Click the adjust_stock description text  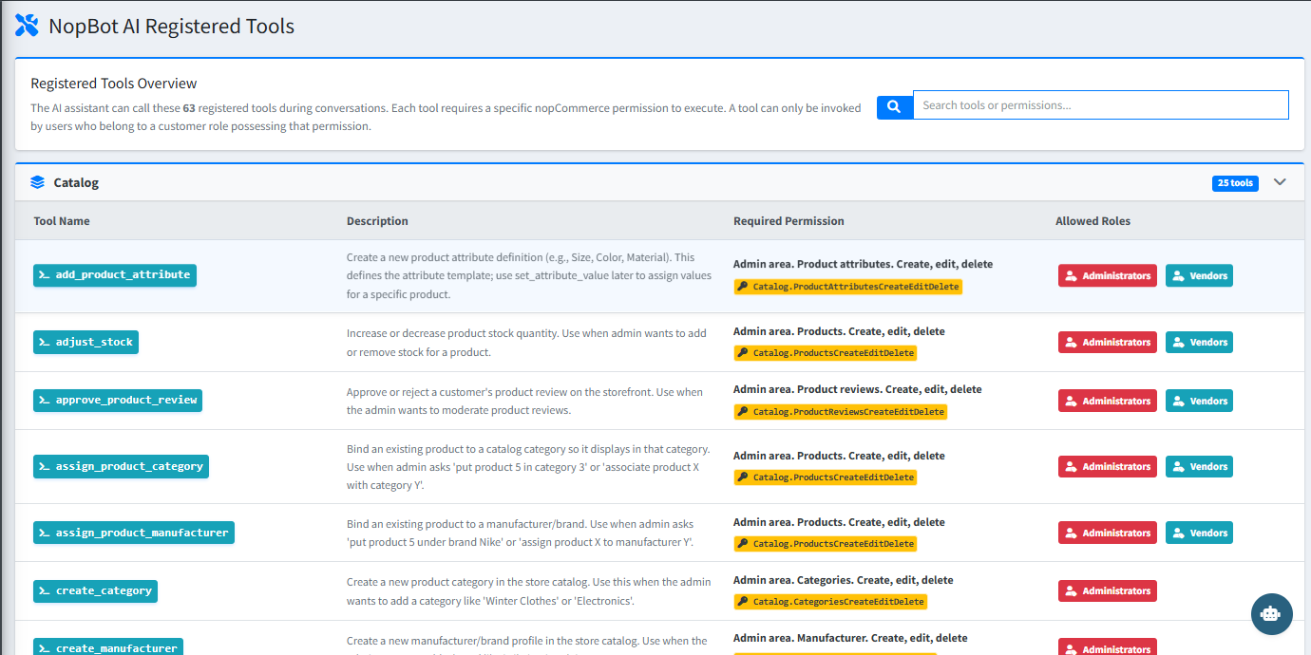click(x=527, y=342)
